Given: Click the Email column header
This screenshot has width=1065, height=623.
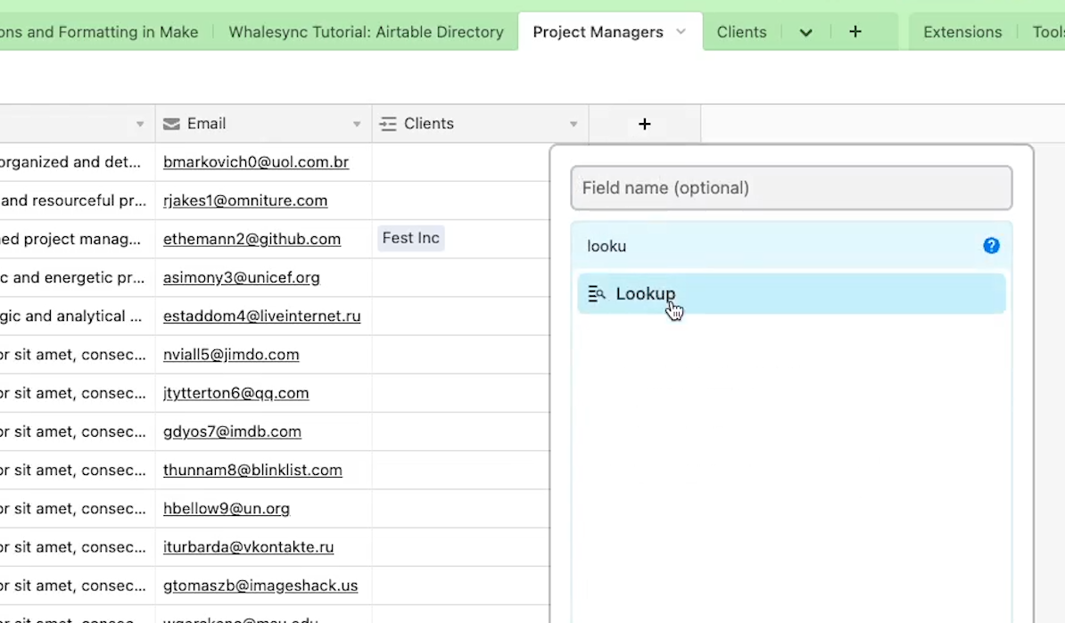Looking at the screenshot, I should pos(263,124).
